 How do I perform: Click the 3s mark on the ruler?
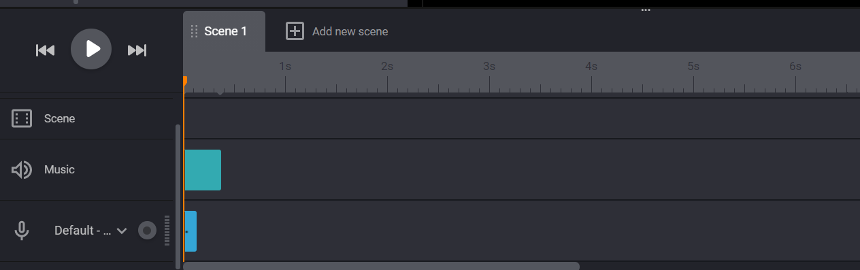tap(489, 67)
